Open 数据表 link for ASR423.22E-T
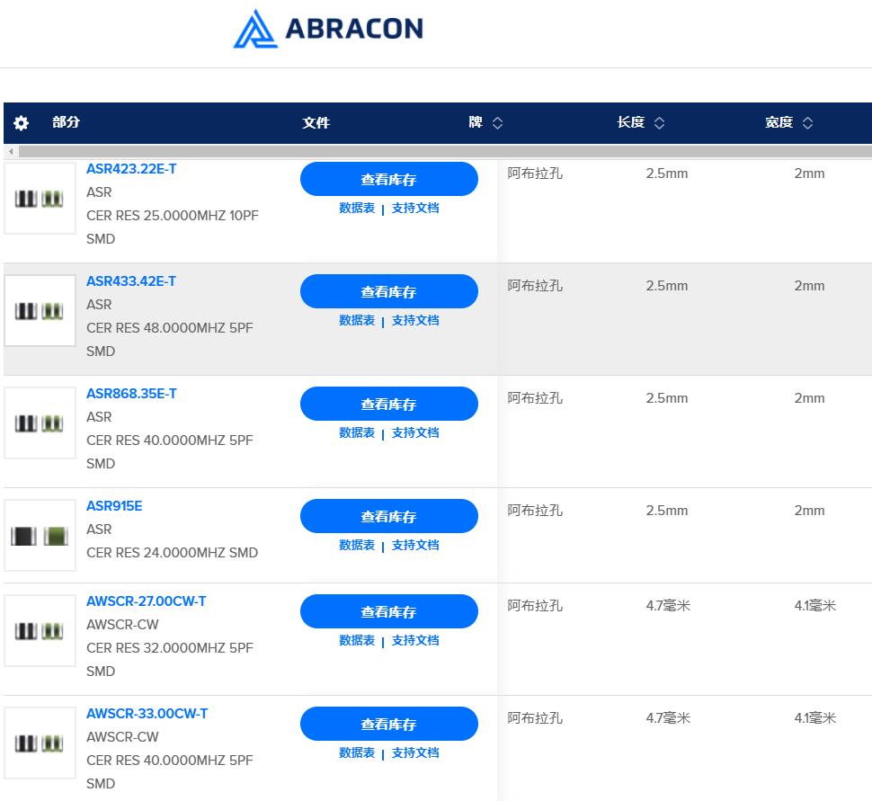Screen dimensions: 872x801 click(x=357, y=208)
